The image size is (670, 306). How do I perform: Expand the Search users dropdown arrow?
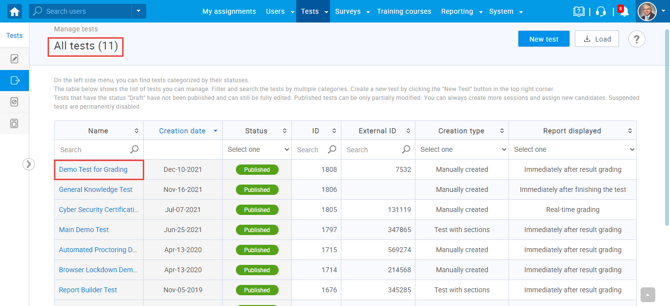tap(138, 11)
